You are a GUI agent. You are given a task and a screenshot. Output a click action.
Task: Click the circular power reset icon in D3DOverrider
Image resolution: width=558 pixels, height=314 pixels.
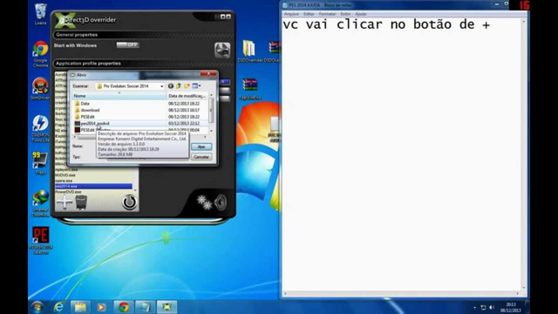(129, 202)
